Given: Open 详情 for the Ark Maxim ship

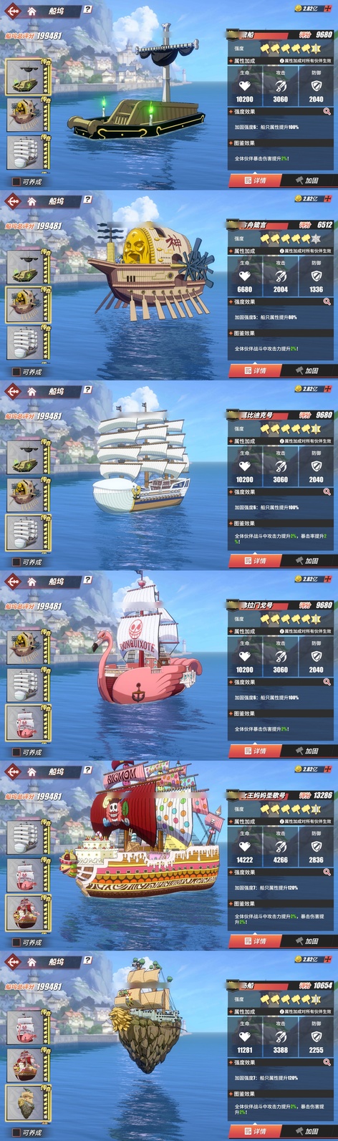Looking at the screenshot, I should point(255,370).
